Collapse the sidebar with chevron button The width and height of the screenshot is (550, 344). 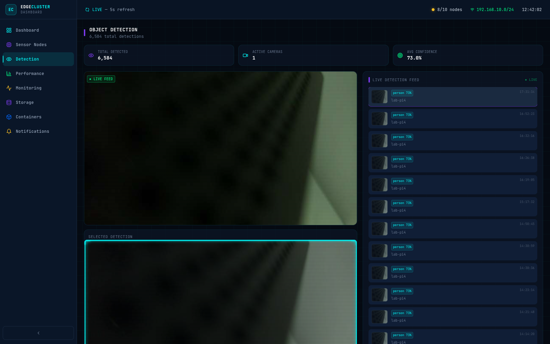tap(38, 333)
